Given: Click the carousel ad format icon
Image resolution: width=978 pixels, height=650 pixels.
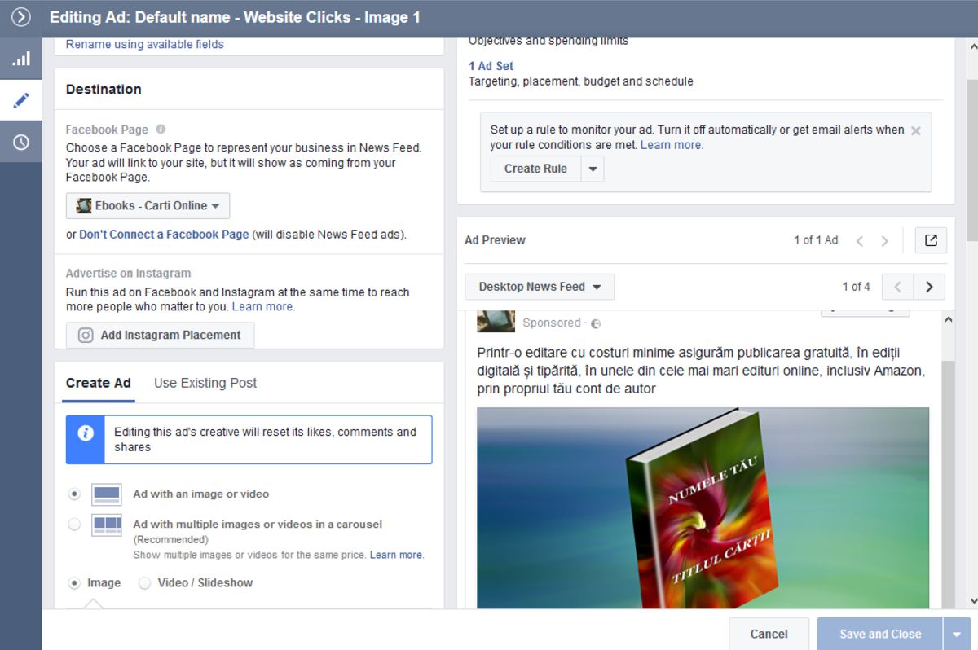Looking at the screenshot, I should pyautogui.click(x=106, y=525).
